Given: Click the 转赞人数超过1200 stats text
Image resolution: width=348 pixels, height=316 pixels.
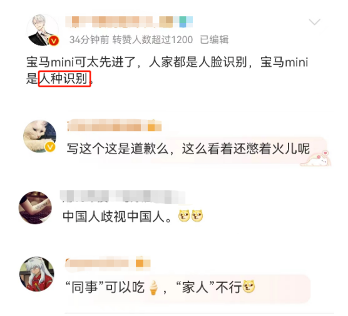Looking at the screenshot, I should point(153,40).
